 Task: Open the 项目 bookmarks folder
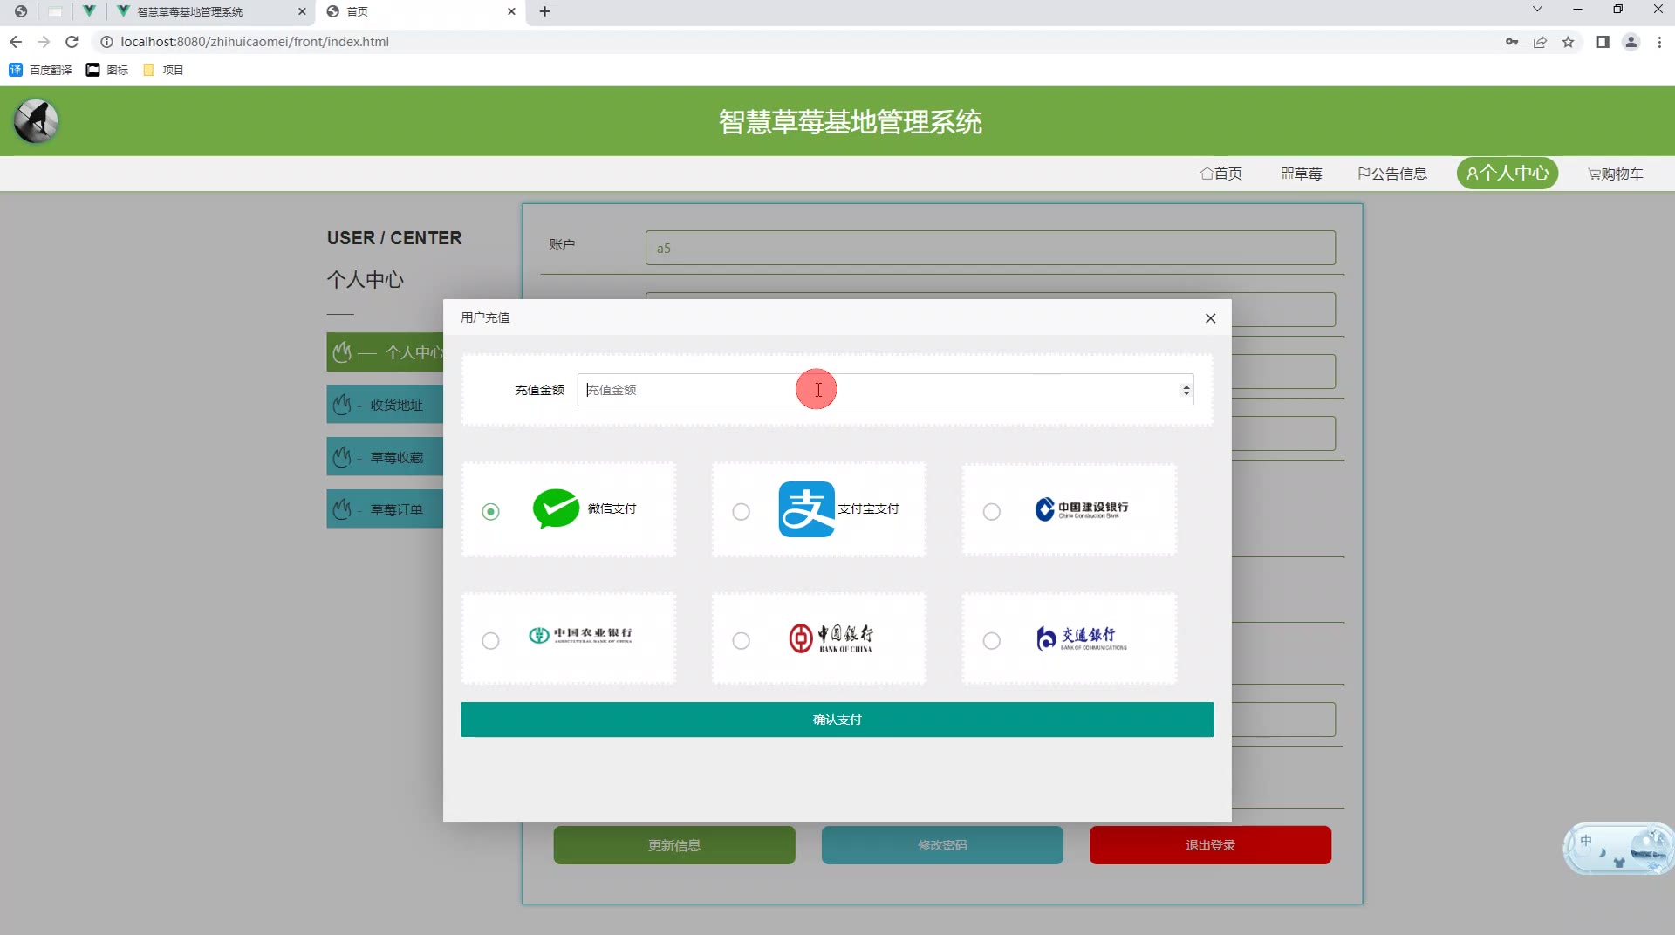[x=163, y=70]
